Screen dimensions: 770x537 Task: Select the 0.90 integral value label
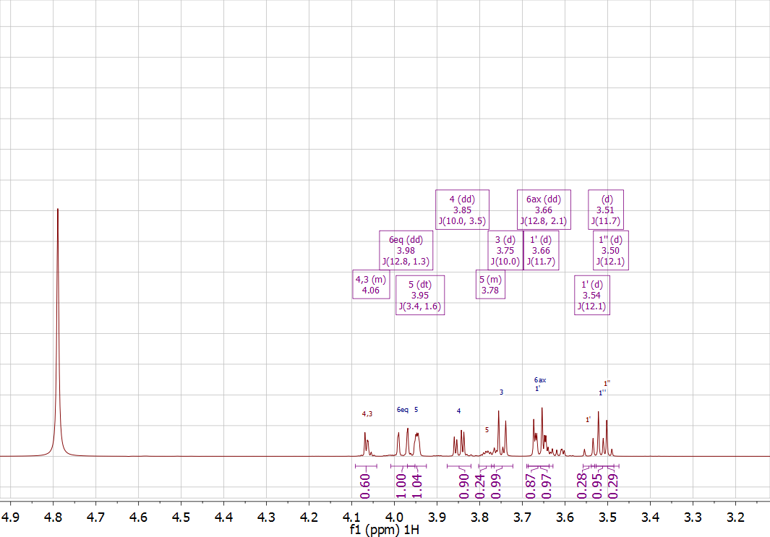coord(463,486)
